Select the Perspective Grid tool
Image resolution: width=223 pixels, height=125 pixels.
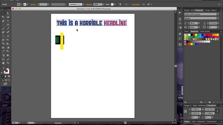click(x=8, y=44)
